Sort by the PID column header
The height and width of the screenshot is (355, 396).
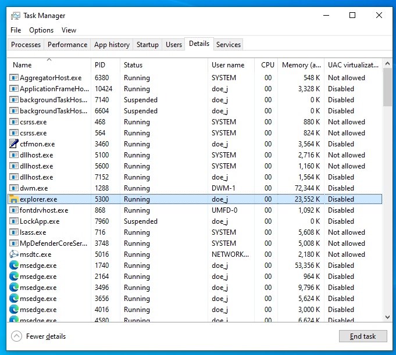point(105,65)
